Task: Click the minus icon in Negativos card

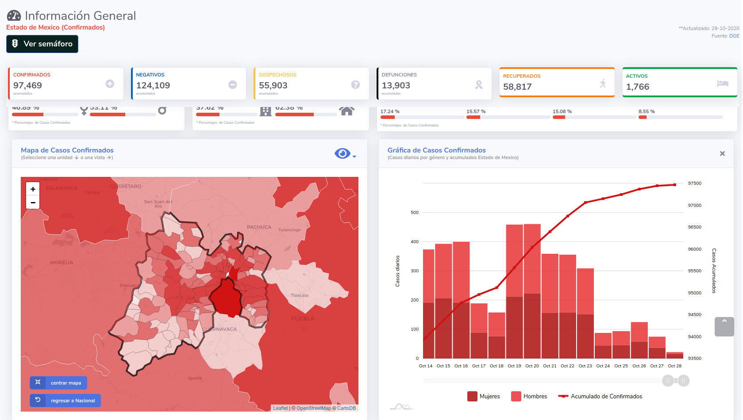Action: pyautogui.click(x=232, y=84)
